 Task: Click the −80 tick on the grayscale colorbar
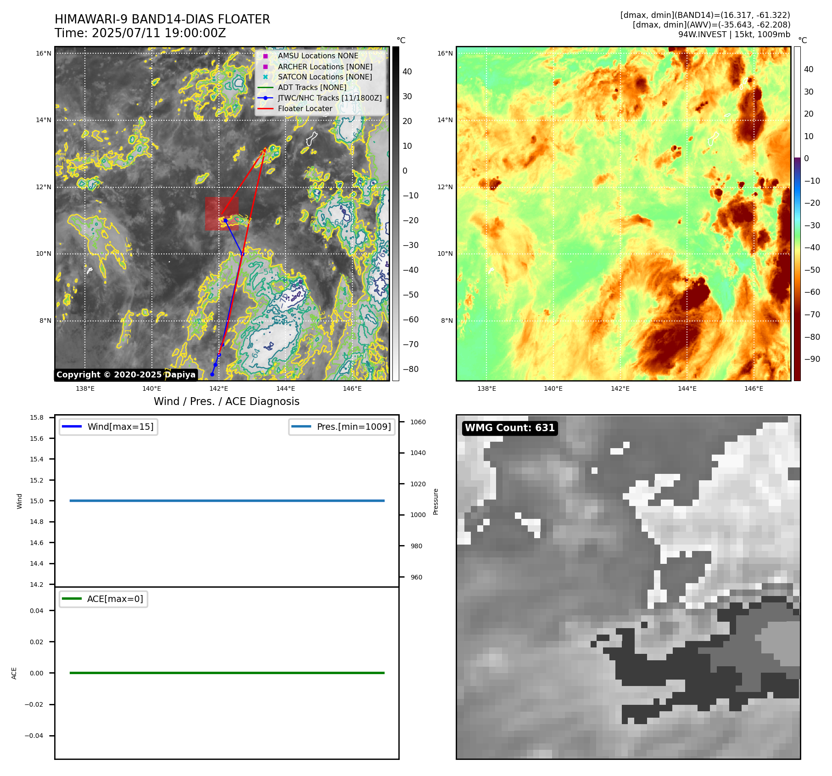pyautogui.click(x=411, y=369)
